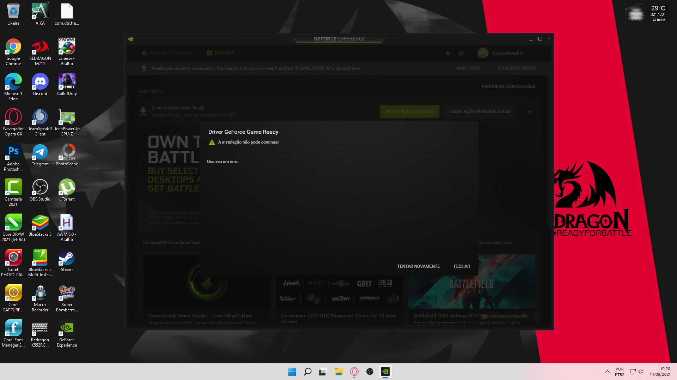Open the Lixeira recycle bin icon
This screenshot has width=677, height=380.
pos(13,14)
